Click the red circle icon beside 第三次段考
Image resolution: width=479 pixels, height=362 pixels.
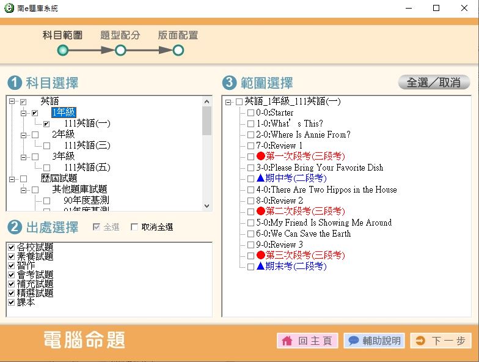pyautogui.click(x=261, y=256)
